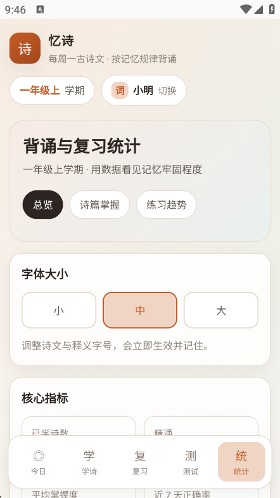Select large 大 font size
The width and height of the screenshot is (280, 498).
coord(221,310)
